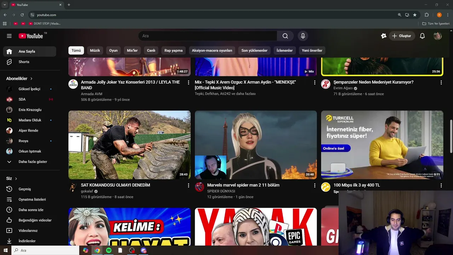Open Orkun Işıtmak channel
The image size is (453, 255).
click(x=30, y=151)
